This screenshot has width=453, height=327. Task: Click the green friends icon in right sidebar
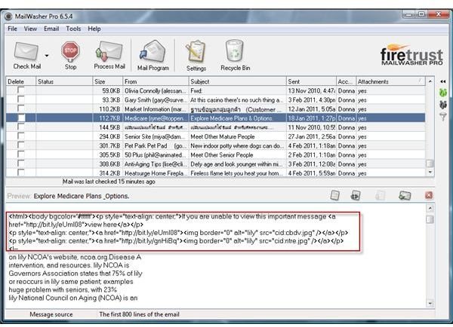click(443, 93)
